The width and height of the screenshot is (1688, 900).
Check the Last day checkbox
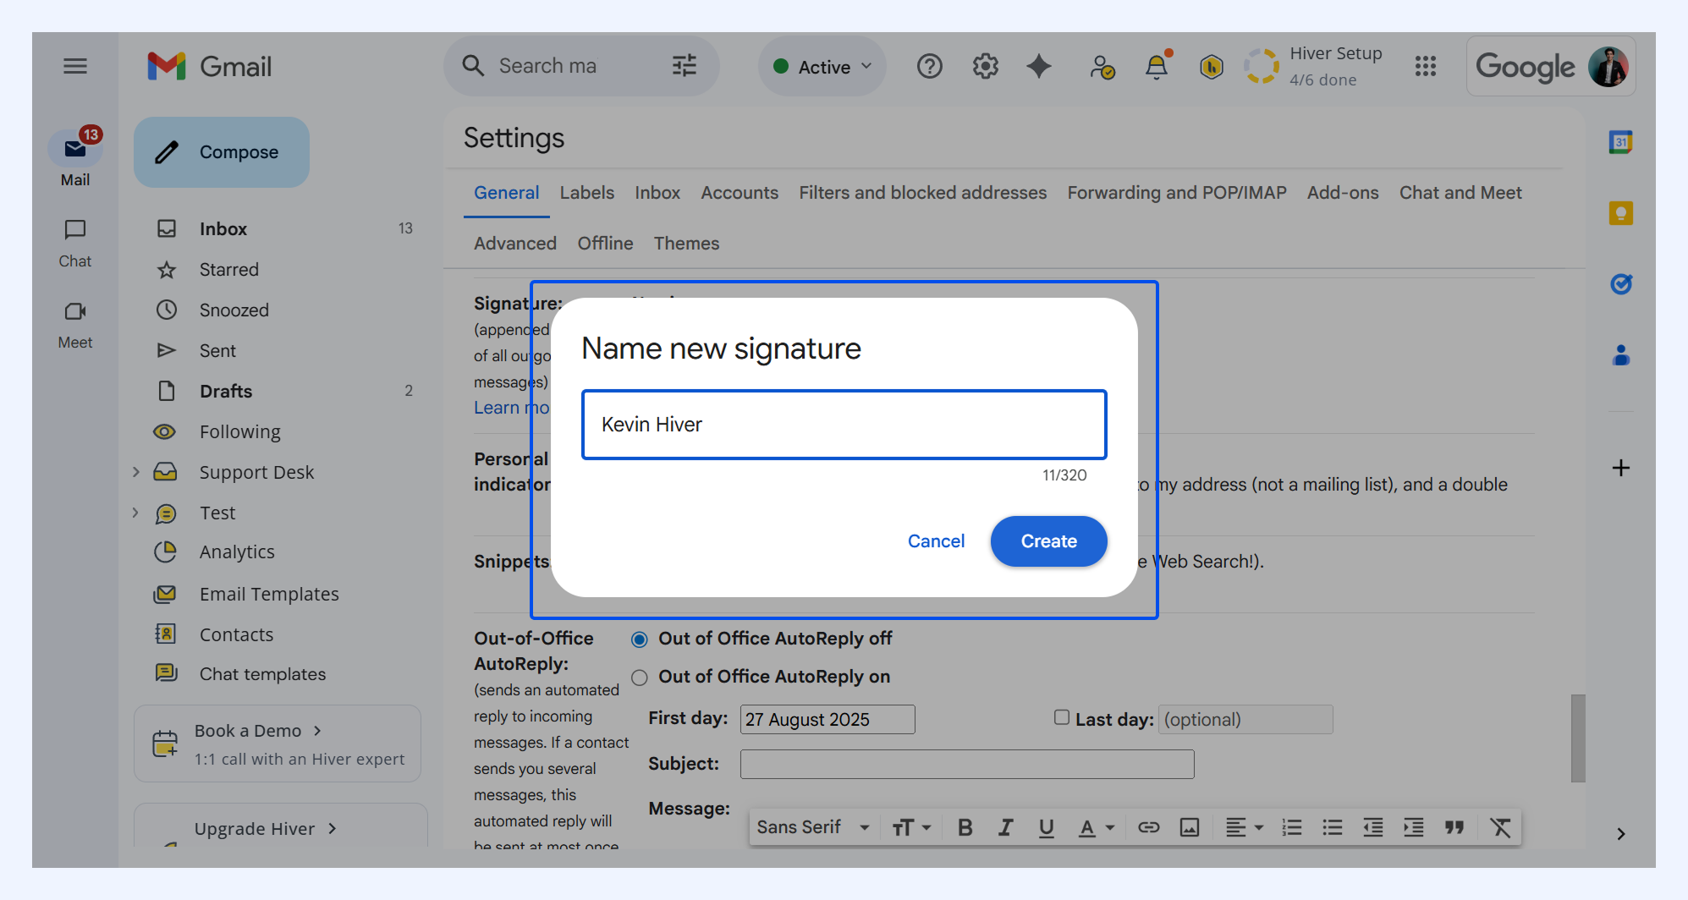coord(1061,717)
